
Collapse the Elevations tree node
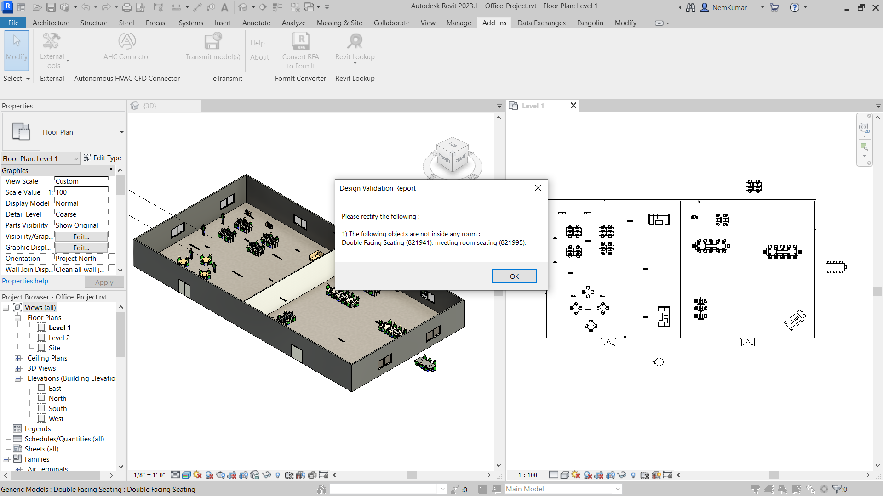click(x=17, y=378)
